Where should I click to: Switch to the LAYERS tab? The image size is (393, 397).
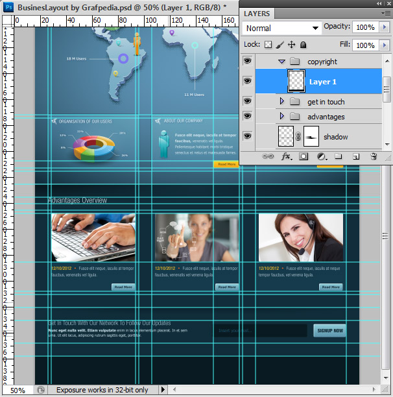(257, 14)
